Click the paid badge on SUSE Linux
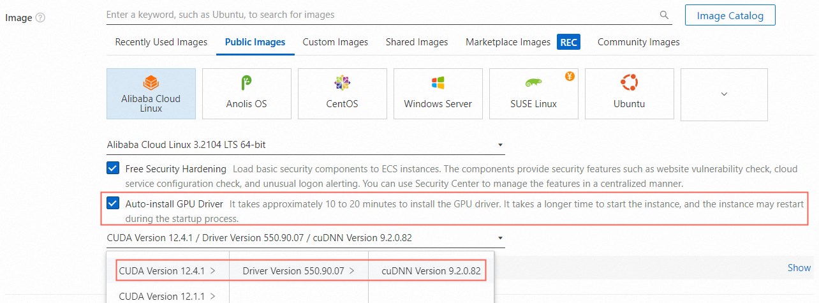The image size is (819, 303). tap(570, 77)
